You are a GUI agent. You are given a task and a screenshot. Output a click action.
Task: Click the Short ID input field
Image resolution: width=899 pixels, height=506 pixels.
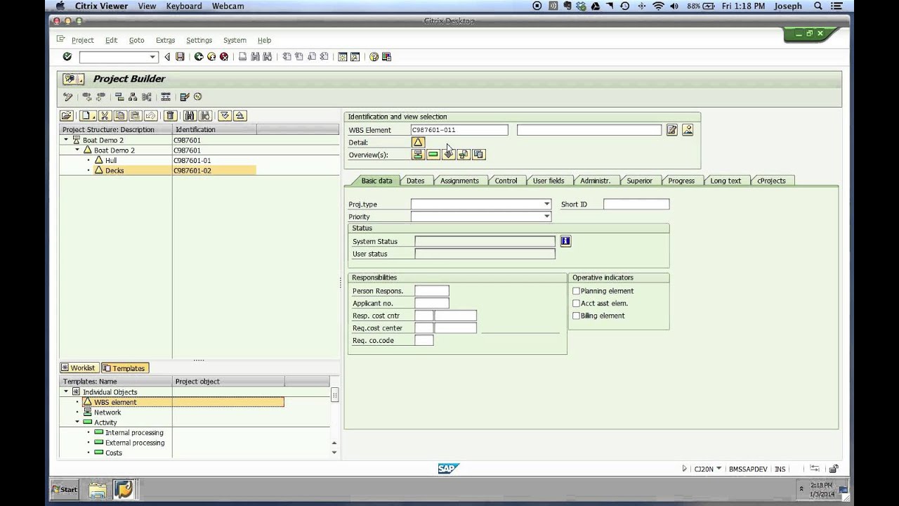click(636, 205)
